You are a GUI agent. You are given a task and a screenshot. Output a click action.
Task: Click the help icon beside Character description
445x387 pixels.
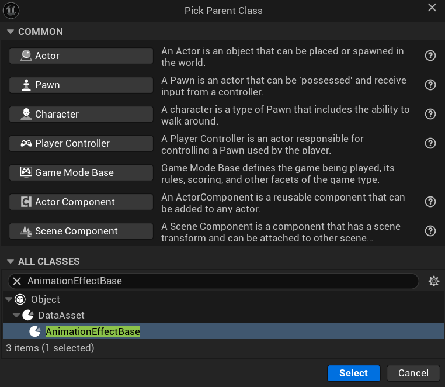coord(430,114)
